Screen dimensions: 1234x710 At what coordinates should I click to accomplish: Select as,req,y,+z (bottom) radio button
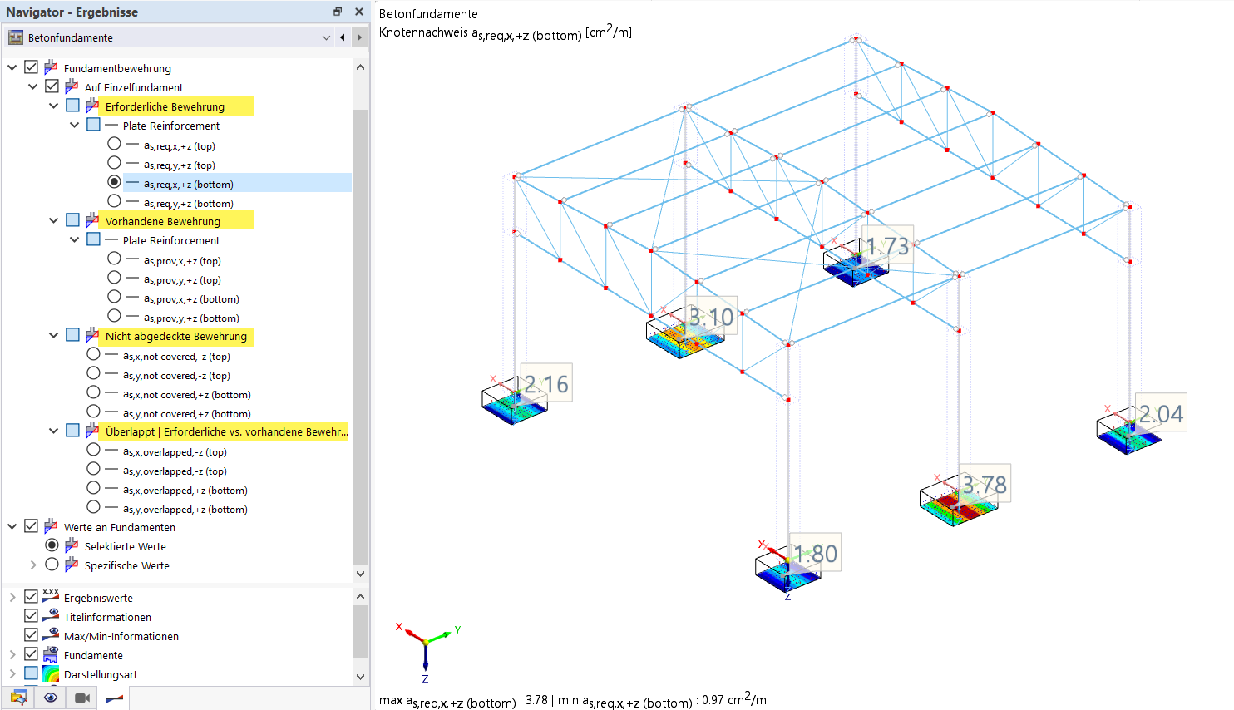tap(115, 201)
